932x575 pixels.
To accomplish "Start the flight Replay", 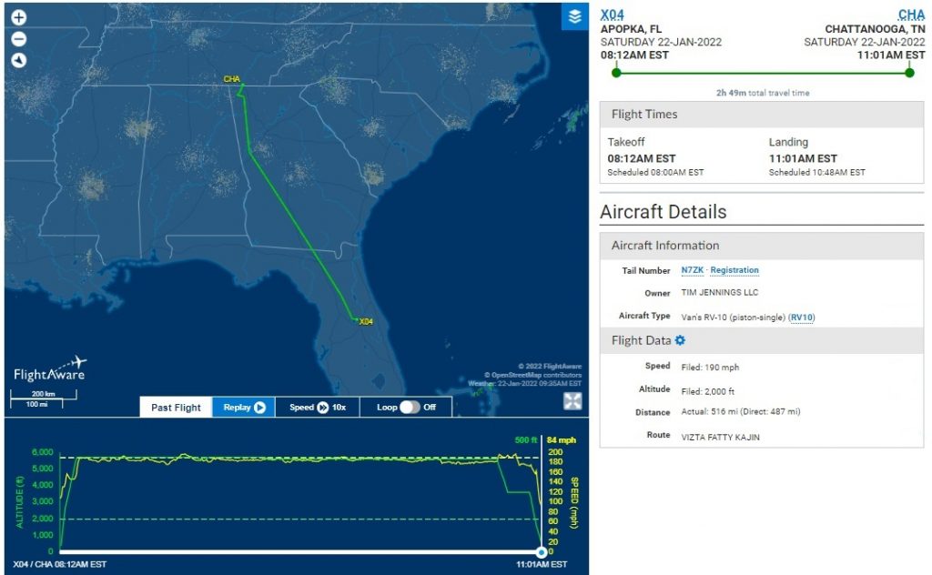I will point(244,407).
